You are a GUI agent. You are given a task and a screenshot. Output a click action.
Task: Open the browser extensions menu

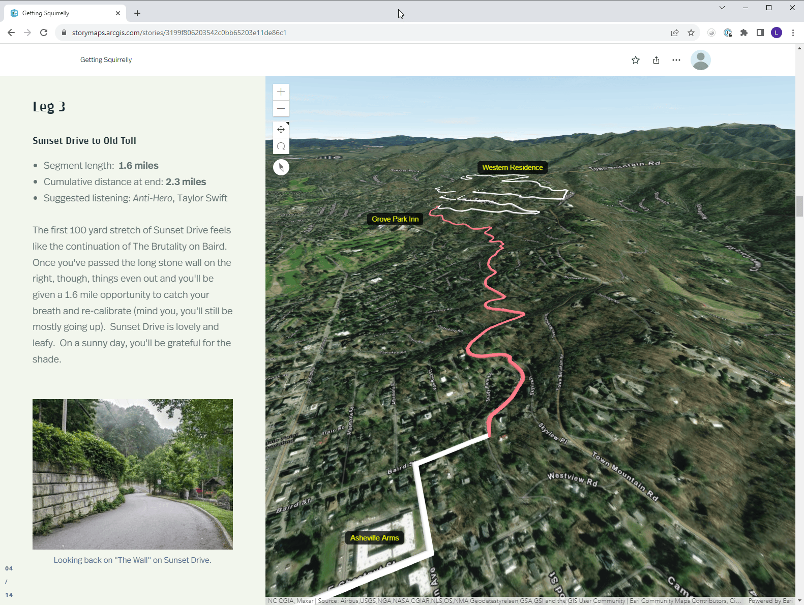(744, 33)
